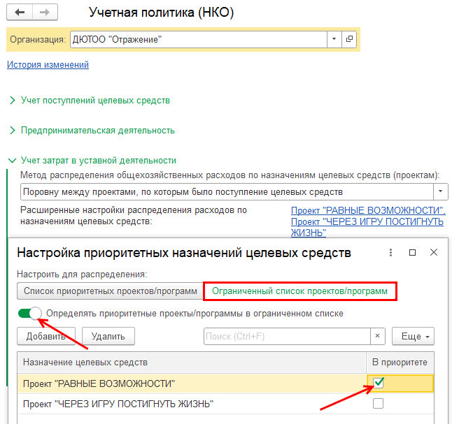Click the Назначение целевых средств column header
Image resolution: width=452 pixels, height=424 pixels.
192,362
